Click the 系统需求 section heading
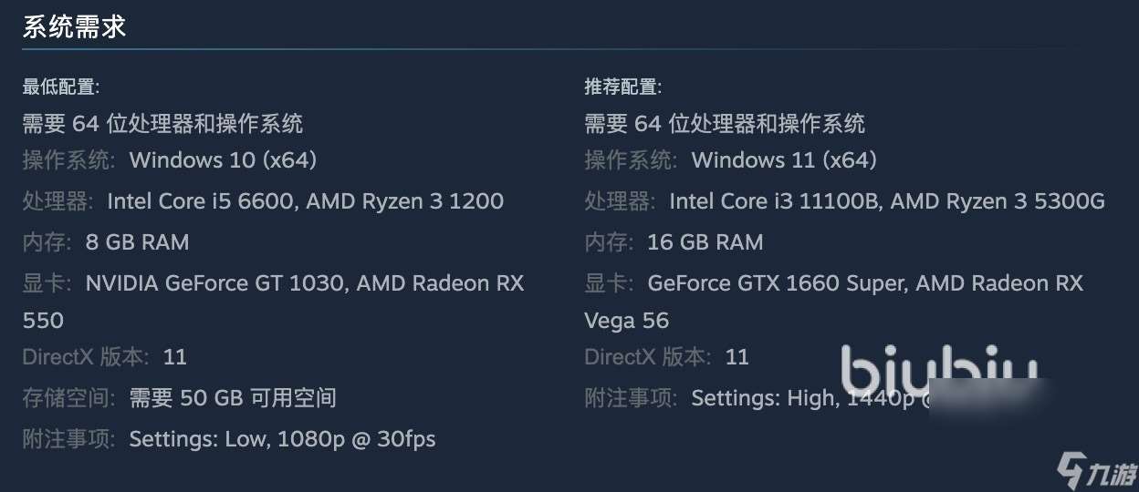Image resolution: width=1139 pixels, height=492 pixels. (x=74, y=27)
